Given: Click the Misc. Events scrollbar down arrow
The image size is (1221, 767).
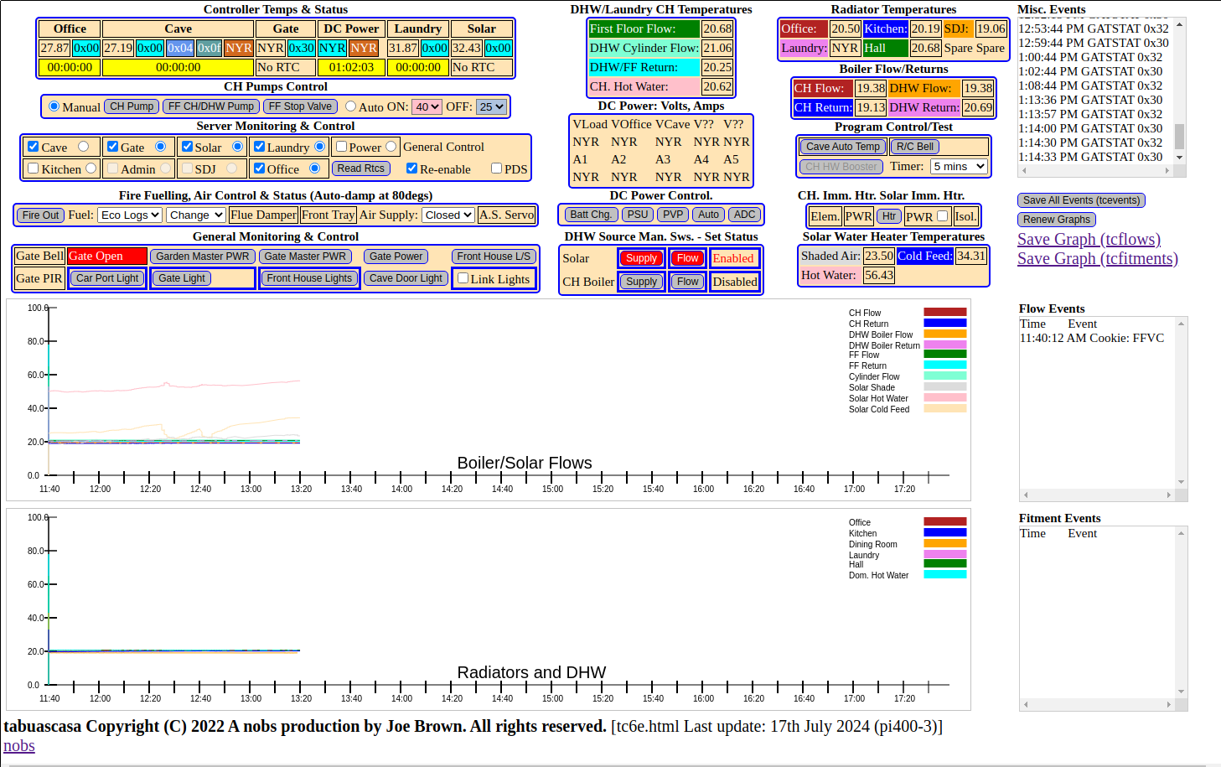Looking at the screenshot, I should pos(1180,157).
